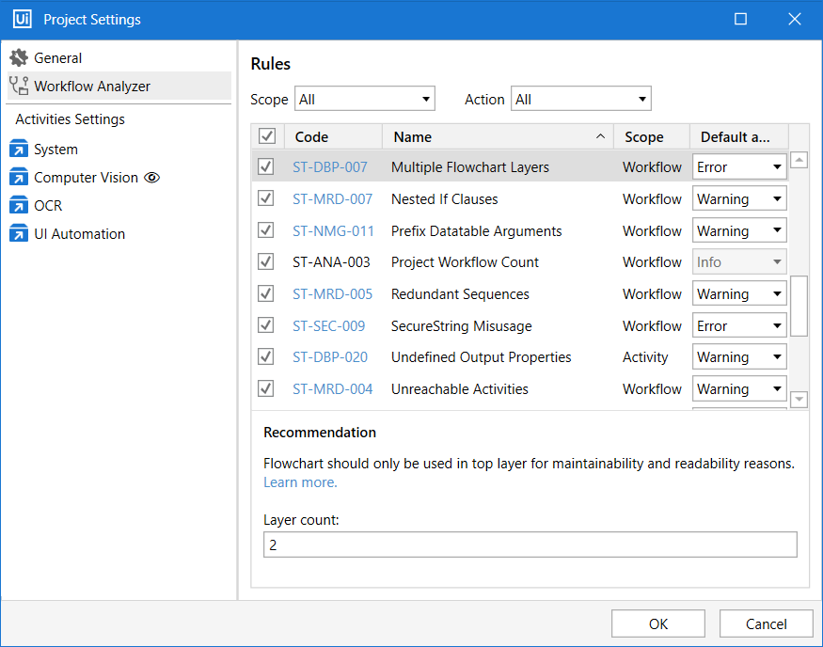Open the General settings section
The image size is (823, 647).
(57, 58)
